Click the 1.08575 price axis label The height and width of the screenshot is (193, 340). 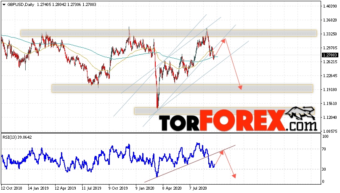pos(329,131)
